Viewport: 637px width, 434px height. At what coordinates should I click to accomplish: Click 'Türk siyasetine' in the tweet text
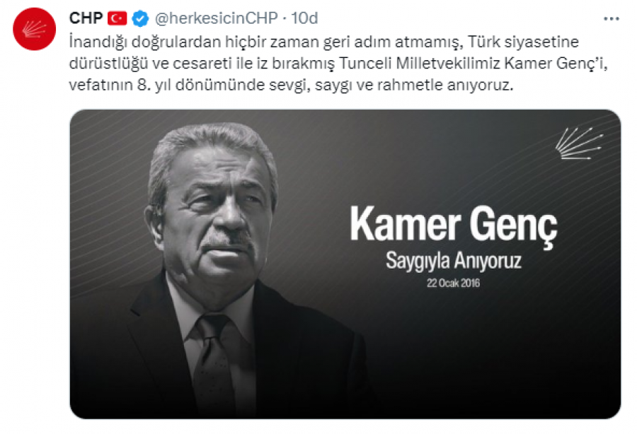coord(523,42)
